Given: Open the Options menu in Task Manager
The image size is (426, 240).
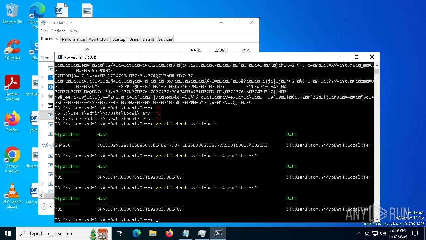Looking at the screenshot, I should [x=58, y=31].
